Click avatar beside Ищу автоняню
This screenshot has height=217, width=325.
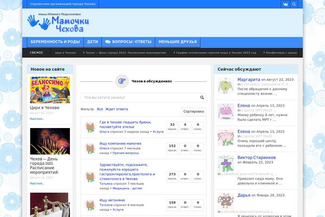90,205
